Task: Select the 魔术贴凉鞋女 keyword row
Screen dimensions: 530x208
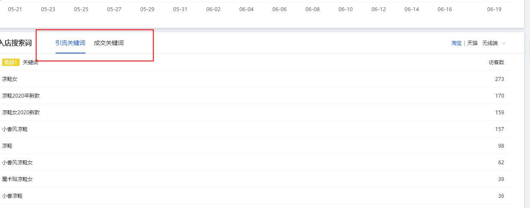Action: pos(17,179)
